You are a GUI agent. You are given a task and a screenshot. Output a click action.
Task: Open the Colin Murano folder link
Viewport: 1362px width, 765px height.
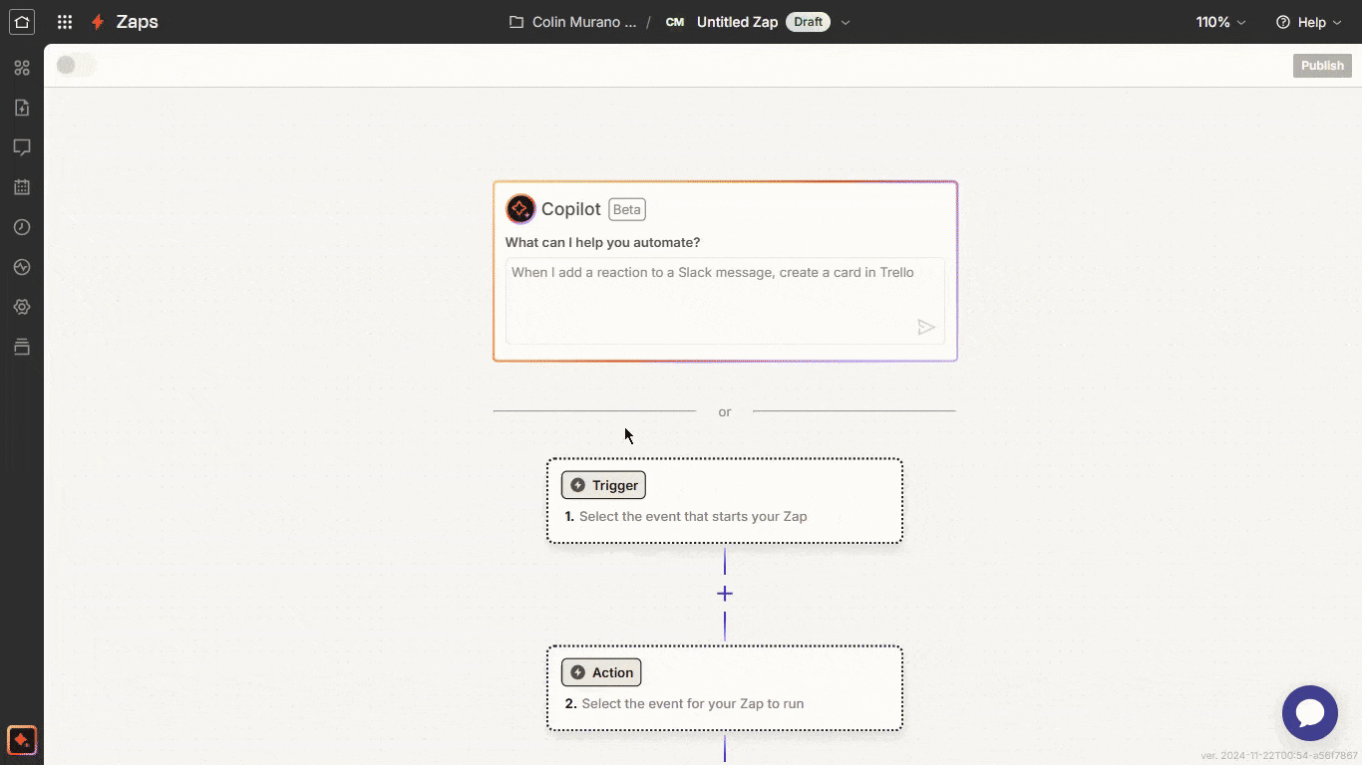click(584, 22)
